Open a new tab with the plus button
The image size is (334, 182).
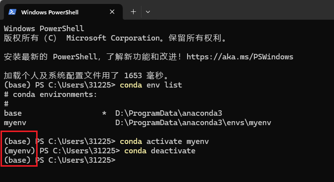pos(133,12)
